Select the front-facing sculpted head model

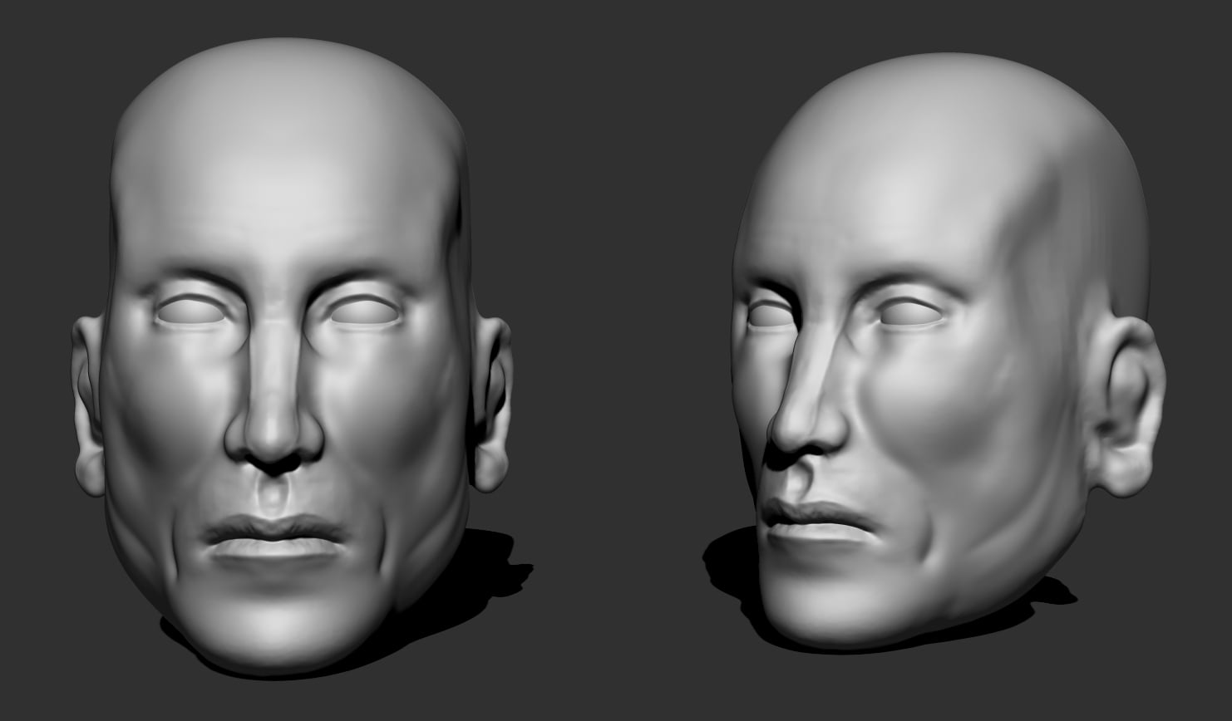pos(291,357)
